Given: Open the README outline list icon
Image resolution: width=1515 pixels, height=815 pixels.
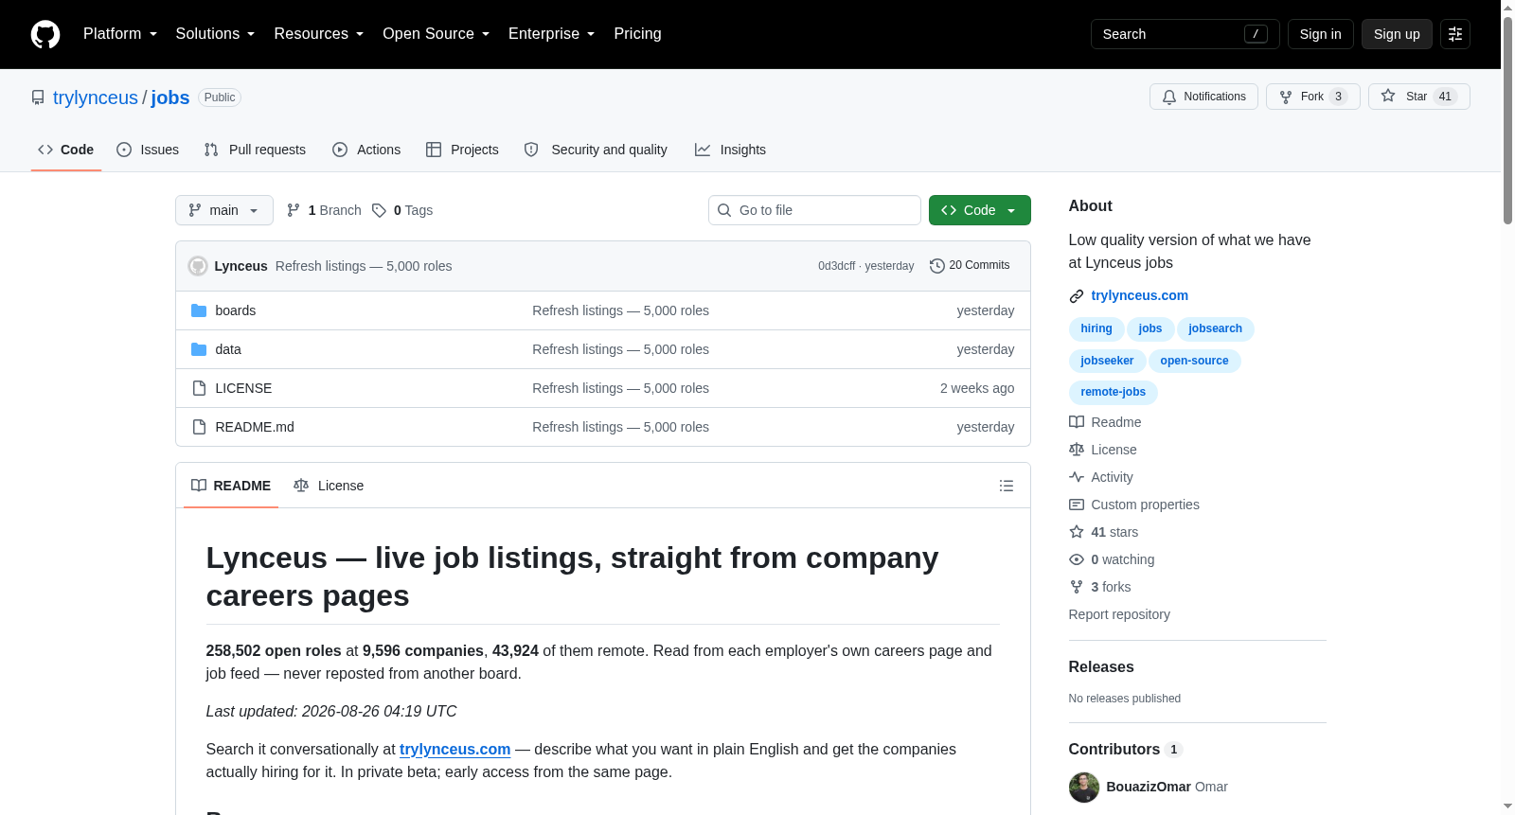Looking at the screenshot, I should tap(1007, 486).
